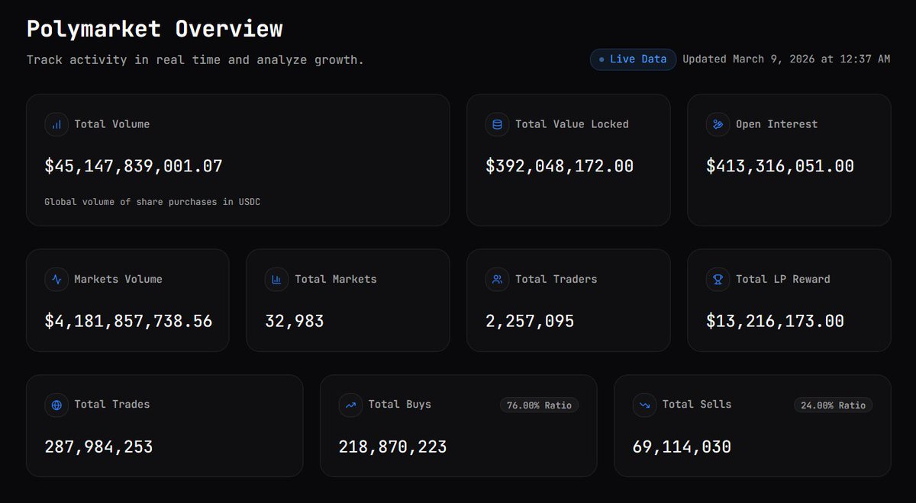Image resolution: width=916 pixels, height=503 pixels.
Task: Click the 218,870,223 total buys number
Action: click(x=393, y=447)
